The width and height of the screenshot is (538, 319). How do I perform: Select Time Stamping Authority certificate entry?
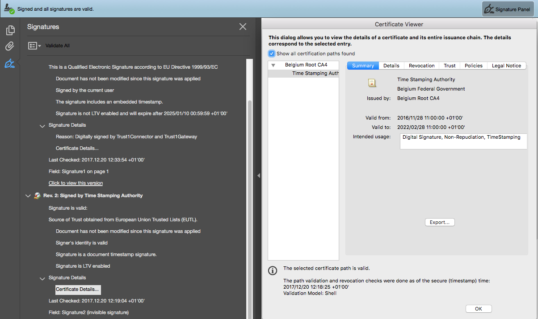315,73
